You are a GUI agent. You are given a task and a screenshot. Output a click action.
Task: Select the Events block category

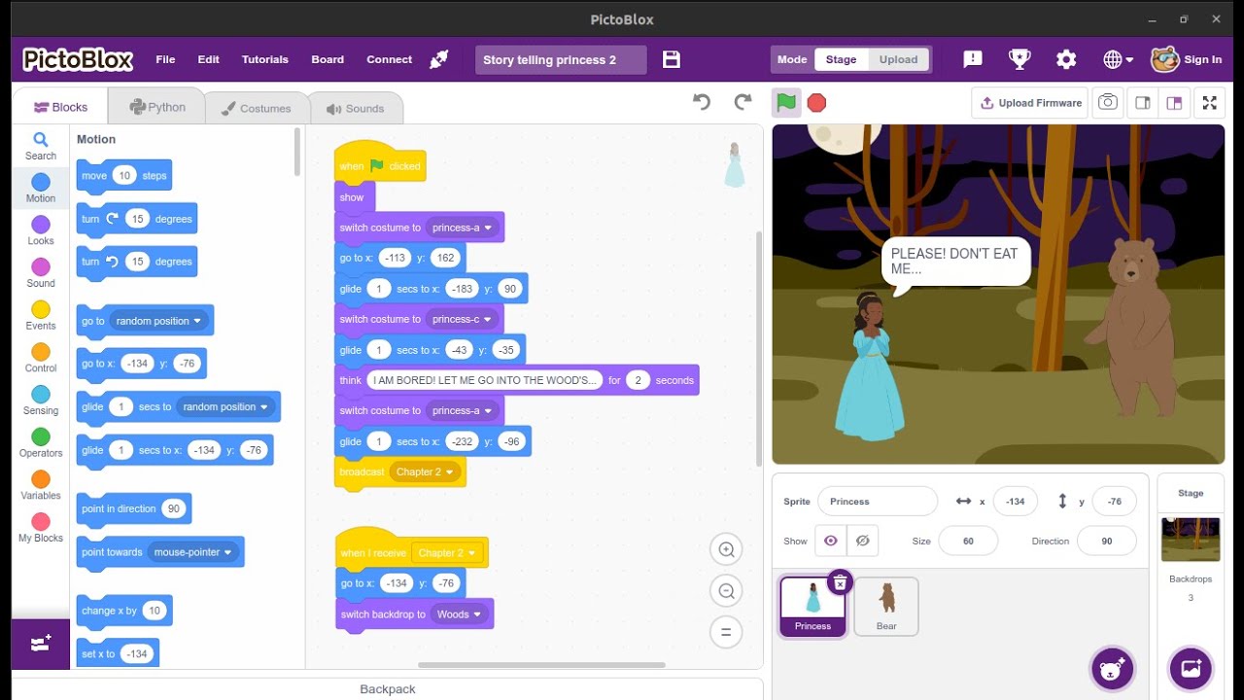pos(41,316)
